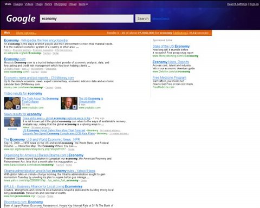Open Europe's Two-Speed Economy news link
Screen dimensions: 260x208
(58, 134)
